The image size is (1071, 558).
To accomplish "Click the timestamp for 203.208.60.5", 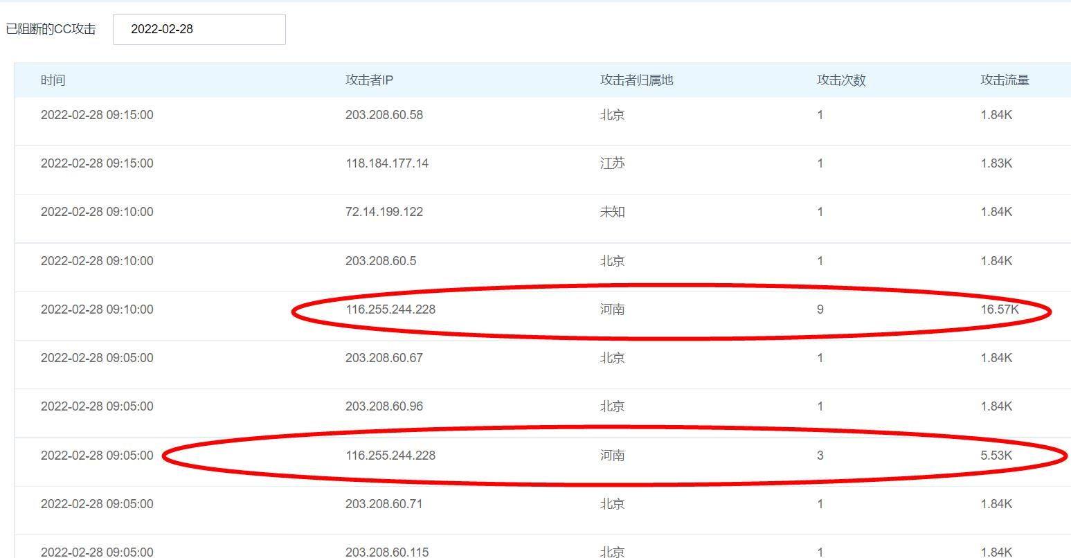I will point(97,261).
